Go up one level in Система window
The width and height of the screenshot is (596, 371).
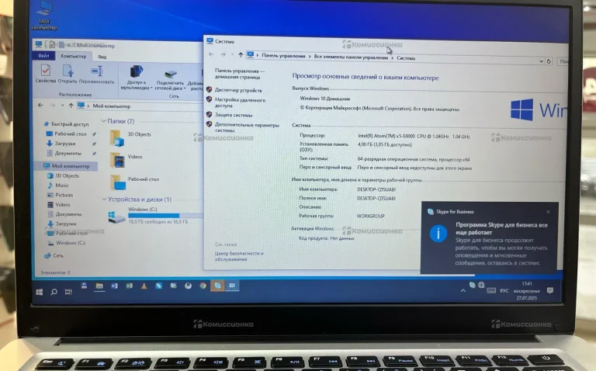(x=241, y=55)
